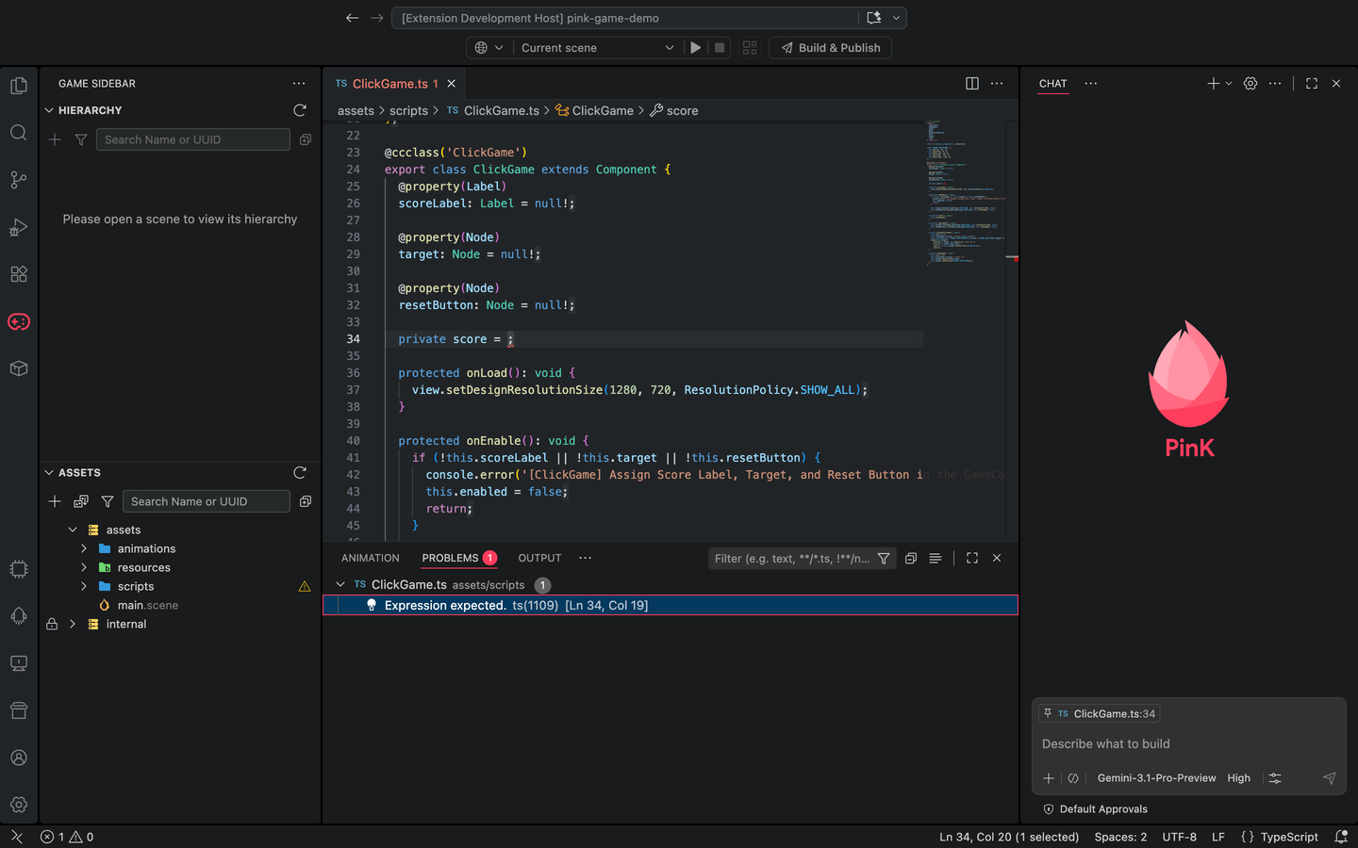Image resolution: width=1358 pixels, height=848 pixels.
Task: Open Run and Debug view
Action: tap(18, 227)
